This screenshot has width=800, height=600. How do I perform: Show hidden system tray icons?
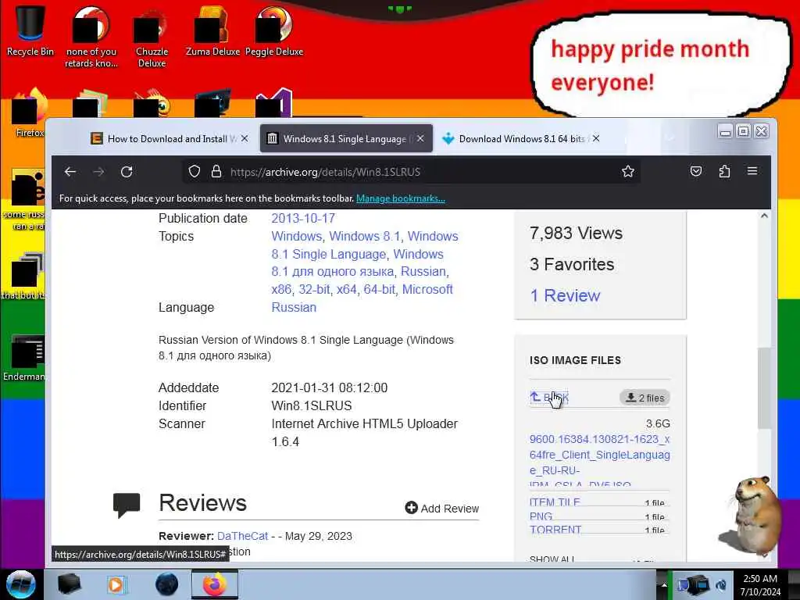point(663,585)
